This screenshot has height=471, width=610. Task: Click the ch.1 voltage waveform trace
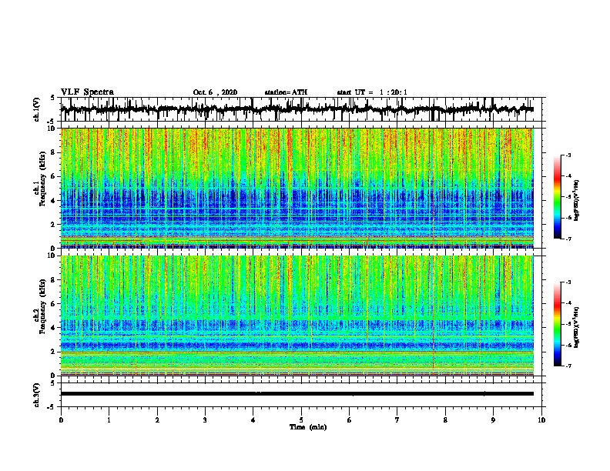point(297,109)
